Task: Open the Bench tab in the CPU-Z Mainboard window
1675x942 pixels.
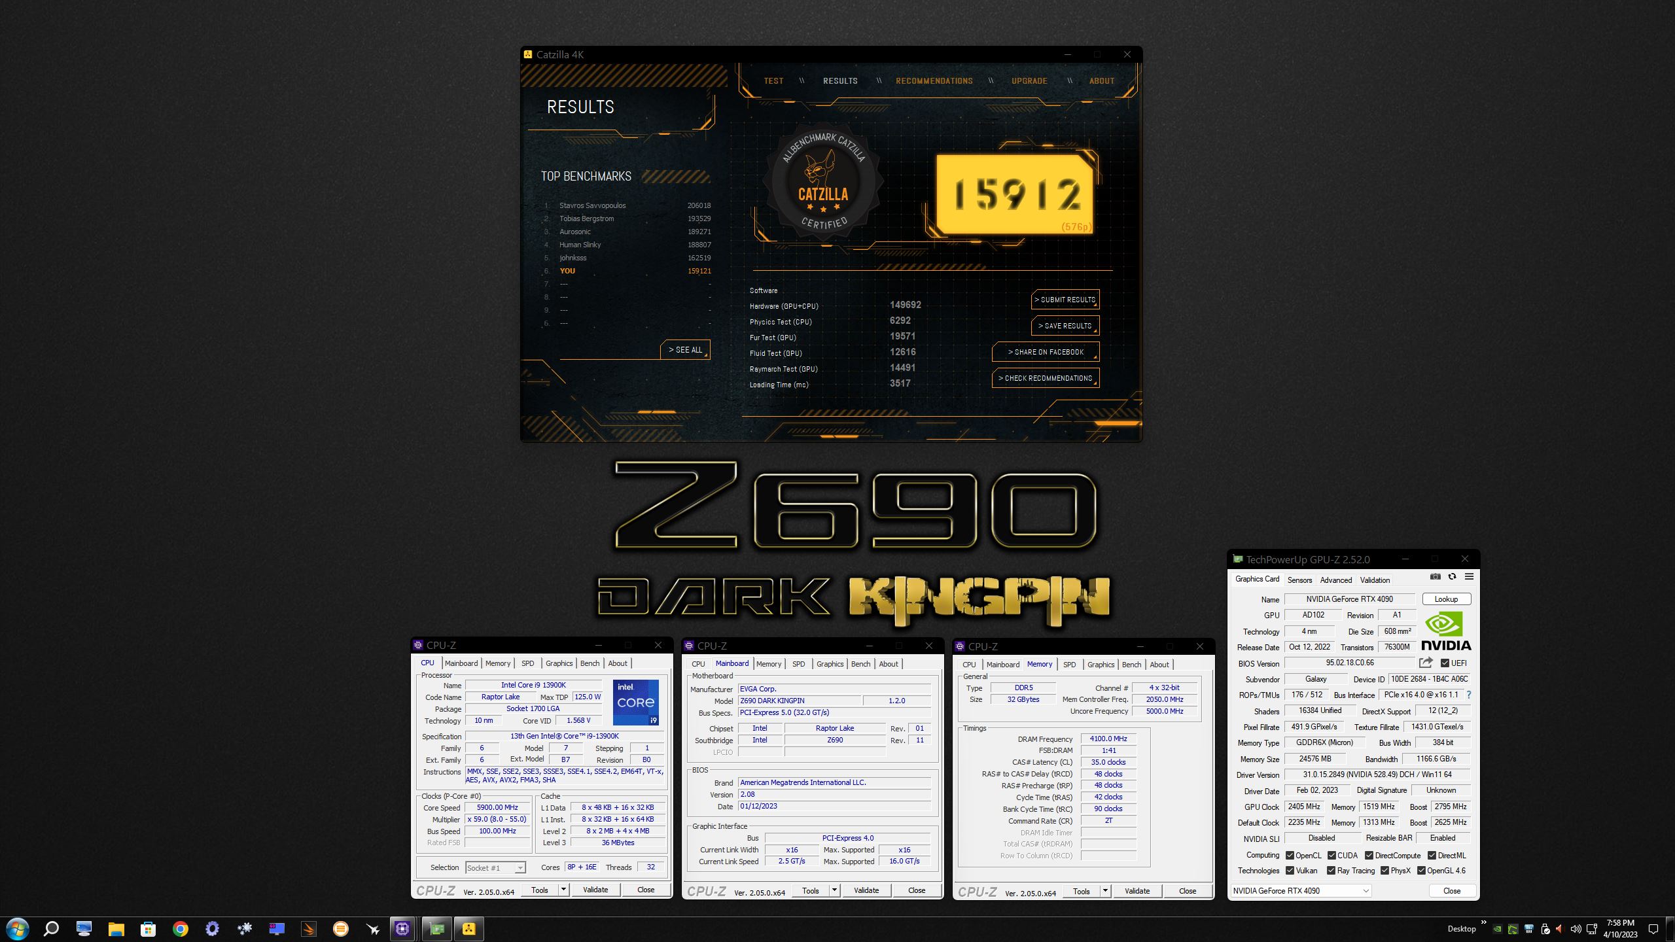Action: coord(860,664)
